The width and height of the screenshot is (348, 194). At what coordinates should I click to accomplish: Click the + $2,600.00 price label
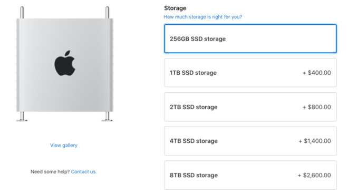314,176
